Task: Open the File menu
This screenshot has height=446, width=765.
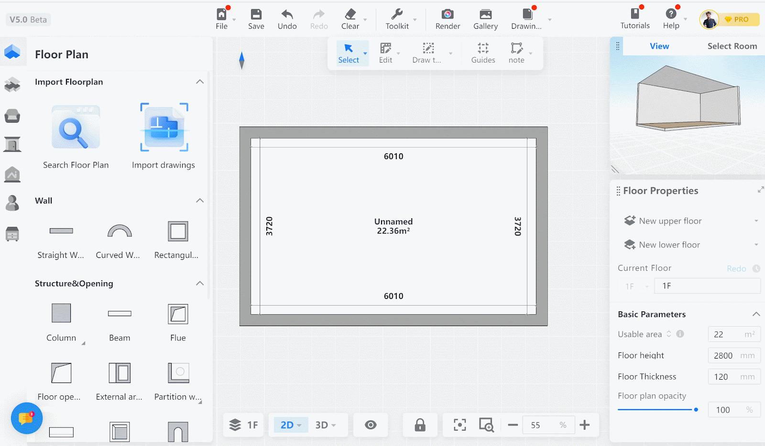Action: [x=221, y=19]
